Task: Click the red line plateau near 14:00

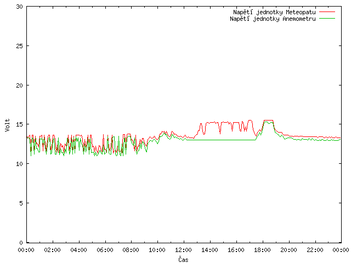Action: (x=212, y=122)
